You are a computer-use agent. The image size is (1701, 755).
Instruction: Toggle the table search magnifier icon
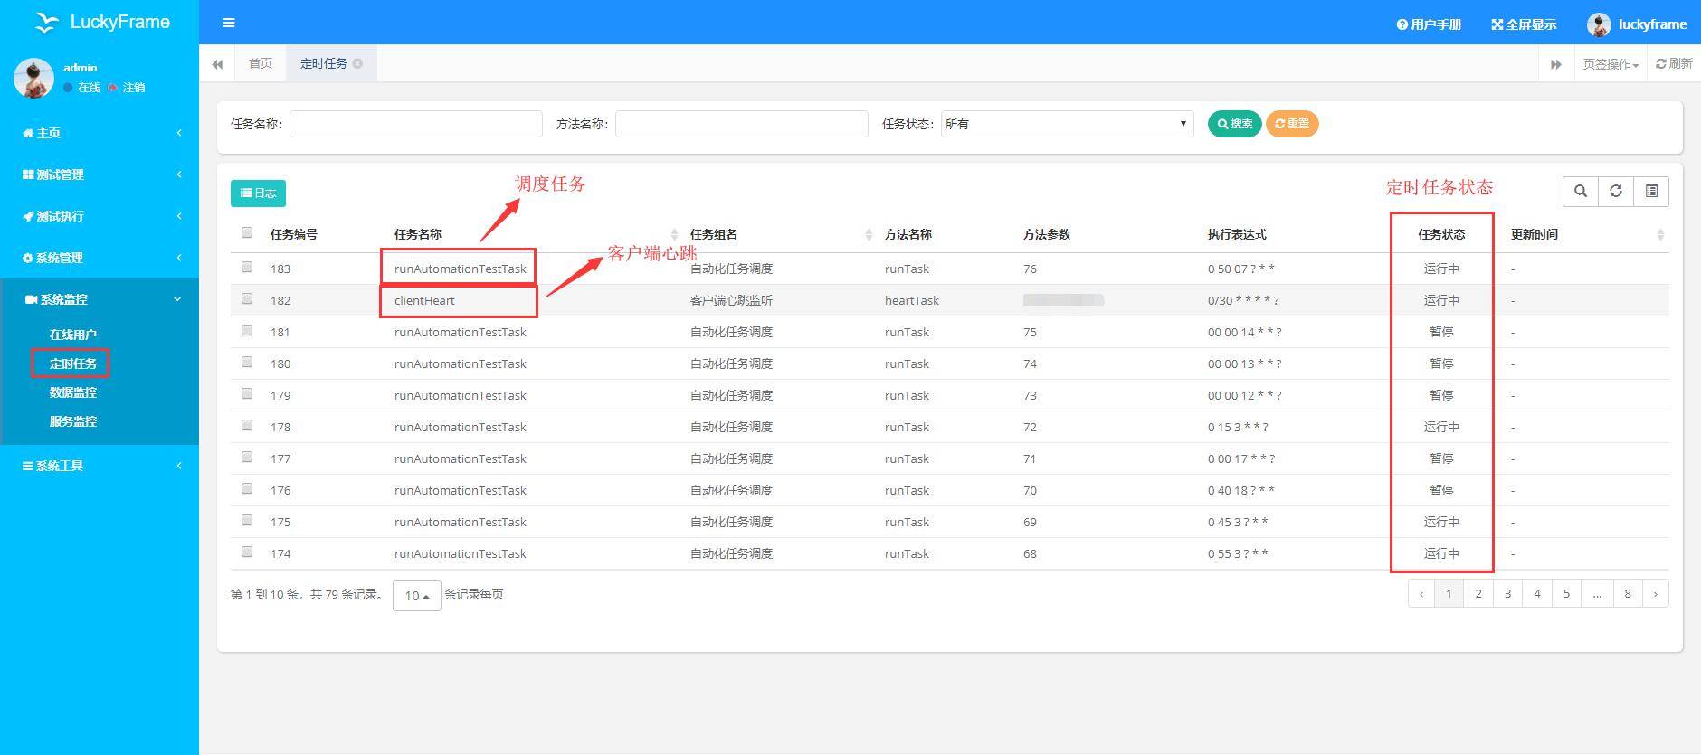pyautogui.click(x=1581, y=191)
